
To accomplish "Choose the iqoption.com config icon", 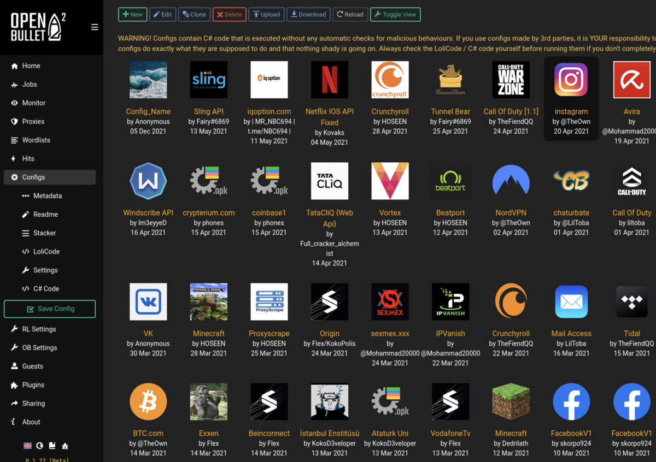I will [269, 80].
